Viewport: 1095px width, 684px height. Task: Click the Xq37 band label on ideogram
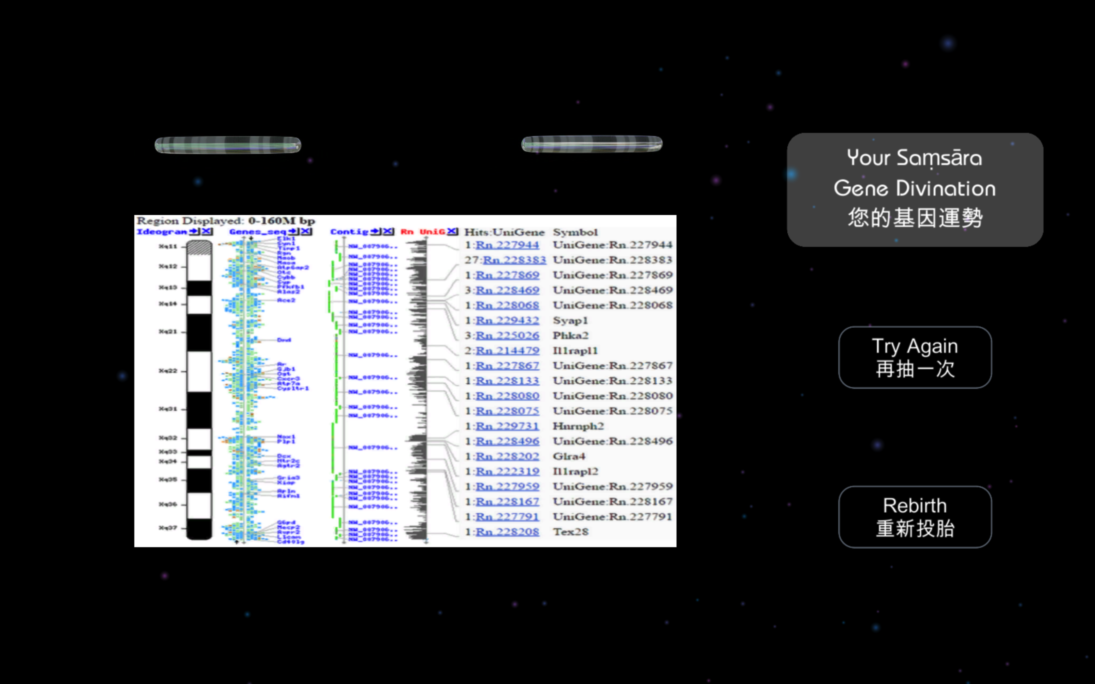(x=168, y=528)
